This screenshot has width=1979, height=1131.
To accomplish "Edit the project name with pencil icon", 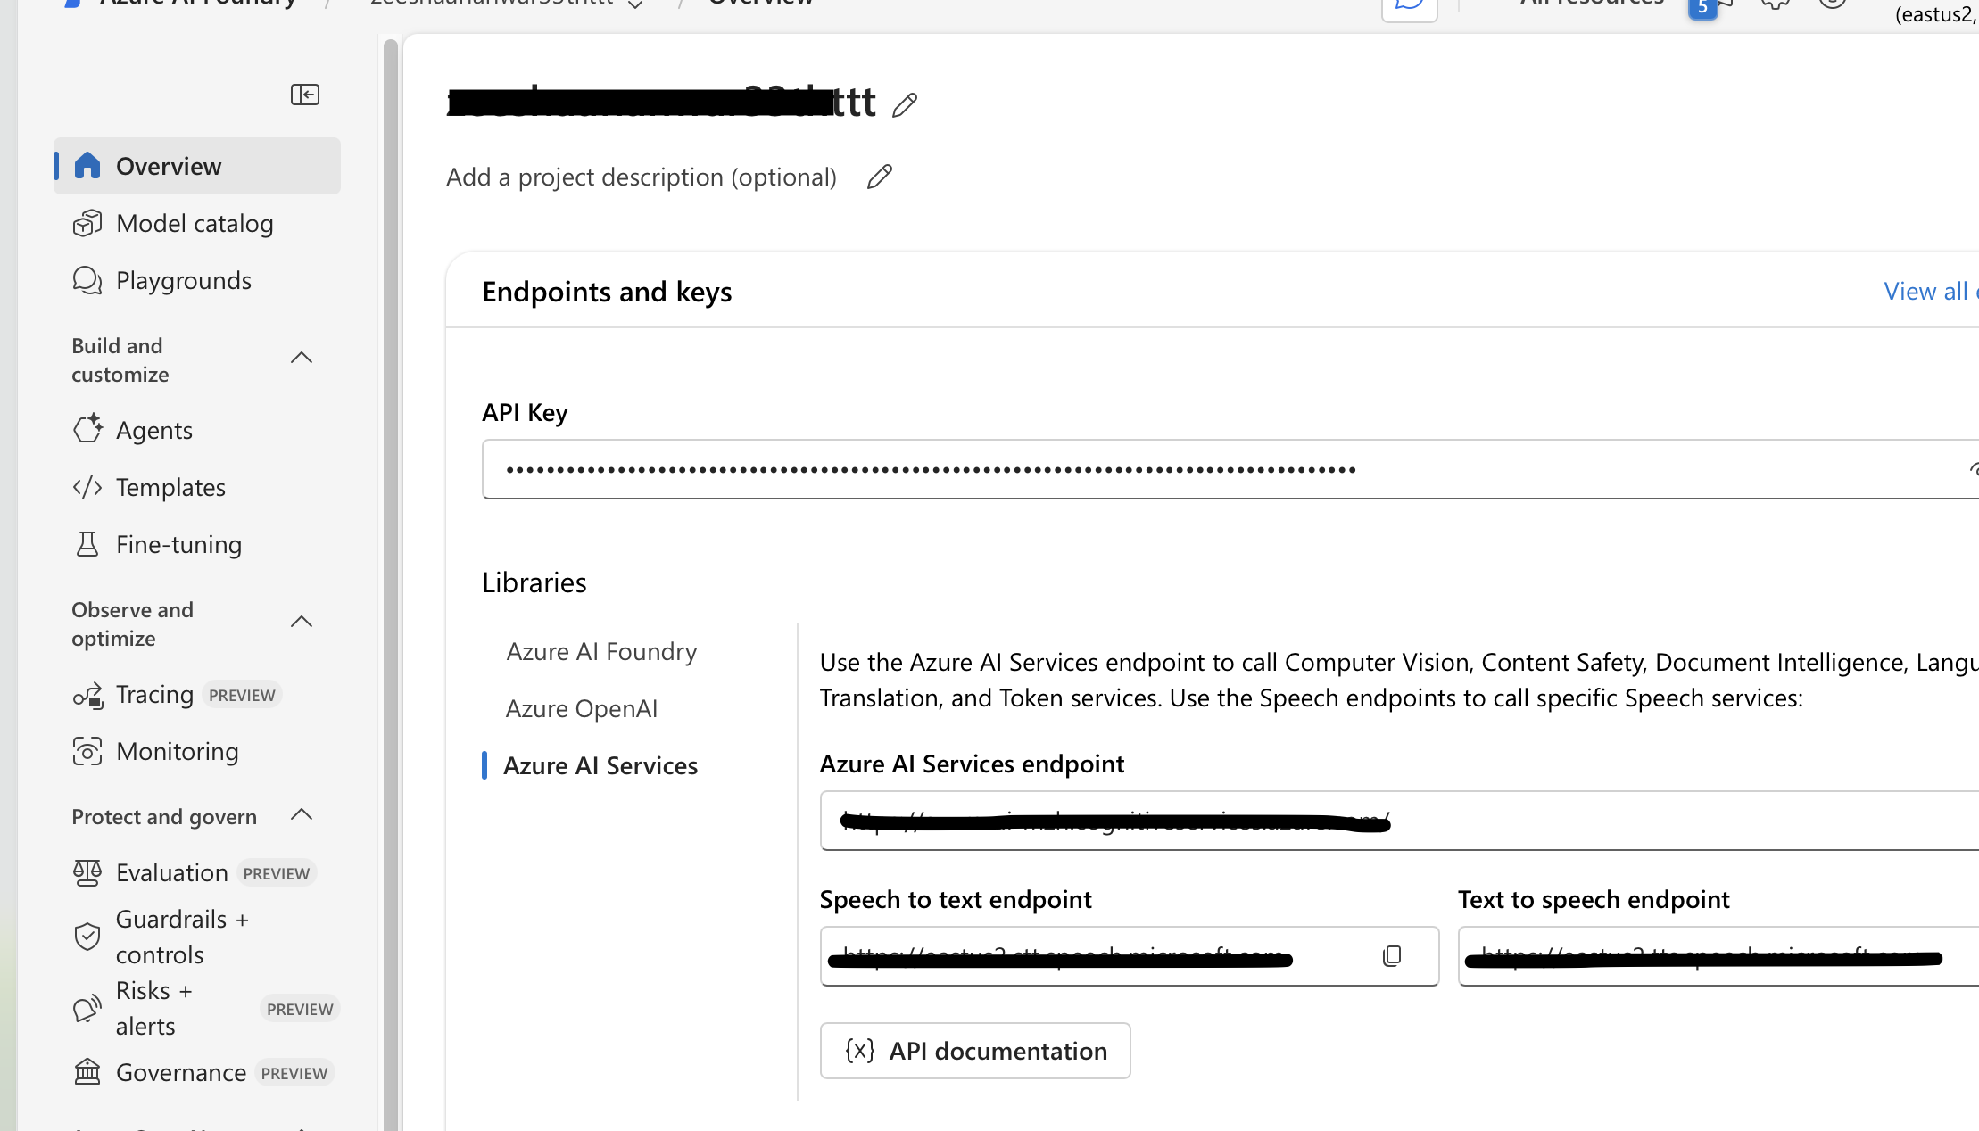I will click(x=905, y=105).
